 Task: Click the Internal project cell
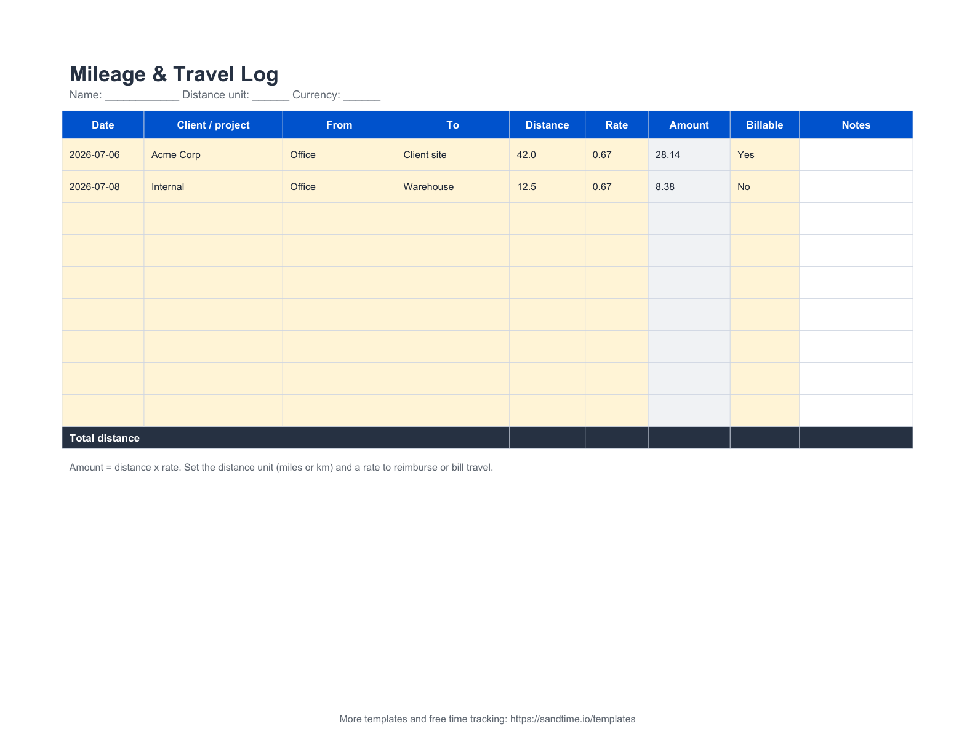213,187
